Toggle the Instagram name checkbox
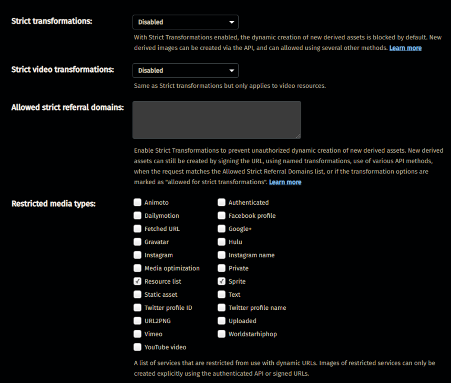The height and width of the screenshot is (383, 451). (x=221, y=255)
